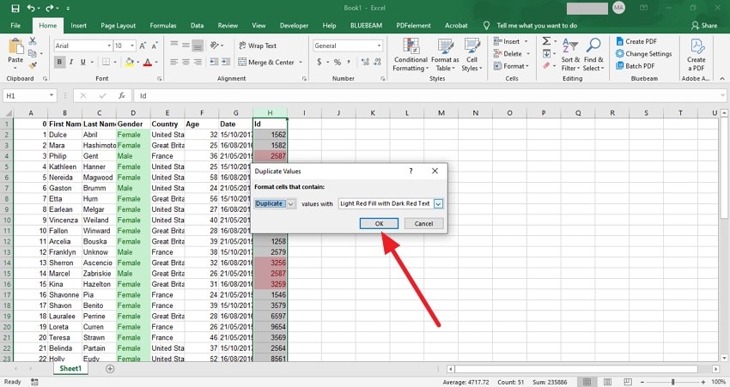This screenshot has height=387, width=730.
Task: Click the Cut scissors icon
Action: coord(33,41)
